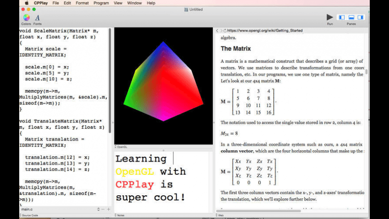The height and width of the screenshot is (219, 389).
Task: Open the Format menu
Action: coord(82,3)
